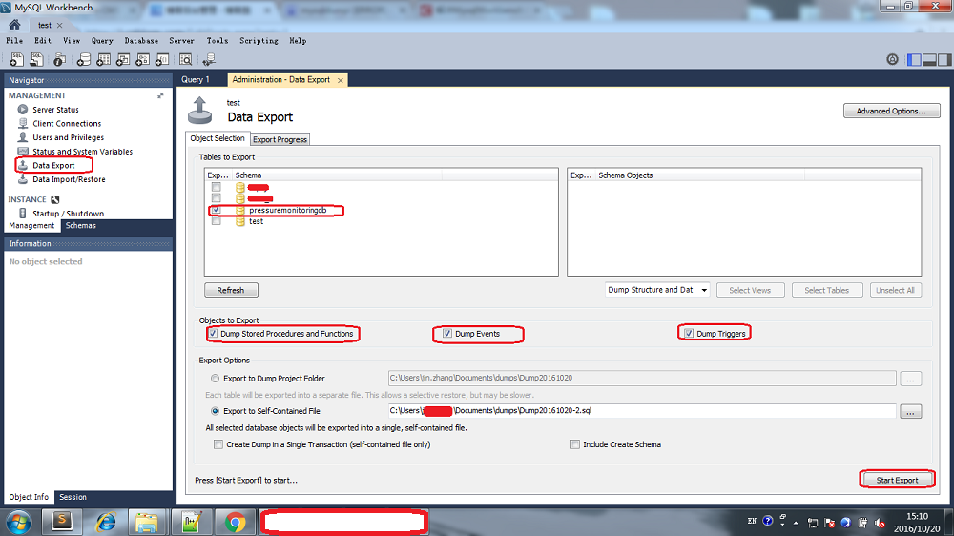Enable Create Dump in a Single Transaction

[x=218, y=444]
